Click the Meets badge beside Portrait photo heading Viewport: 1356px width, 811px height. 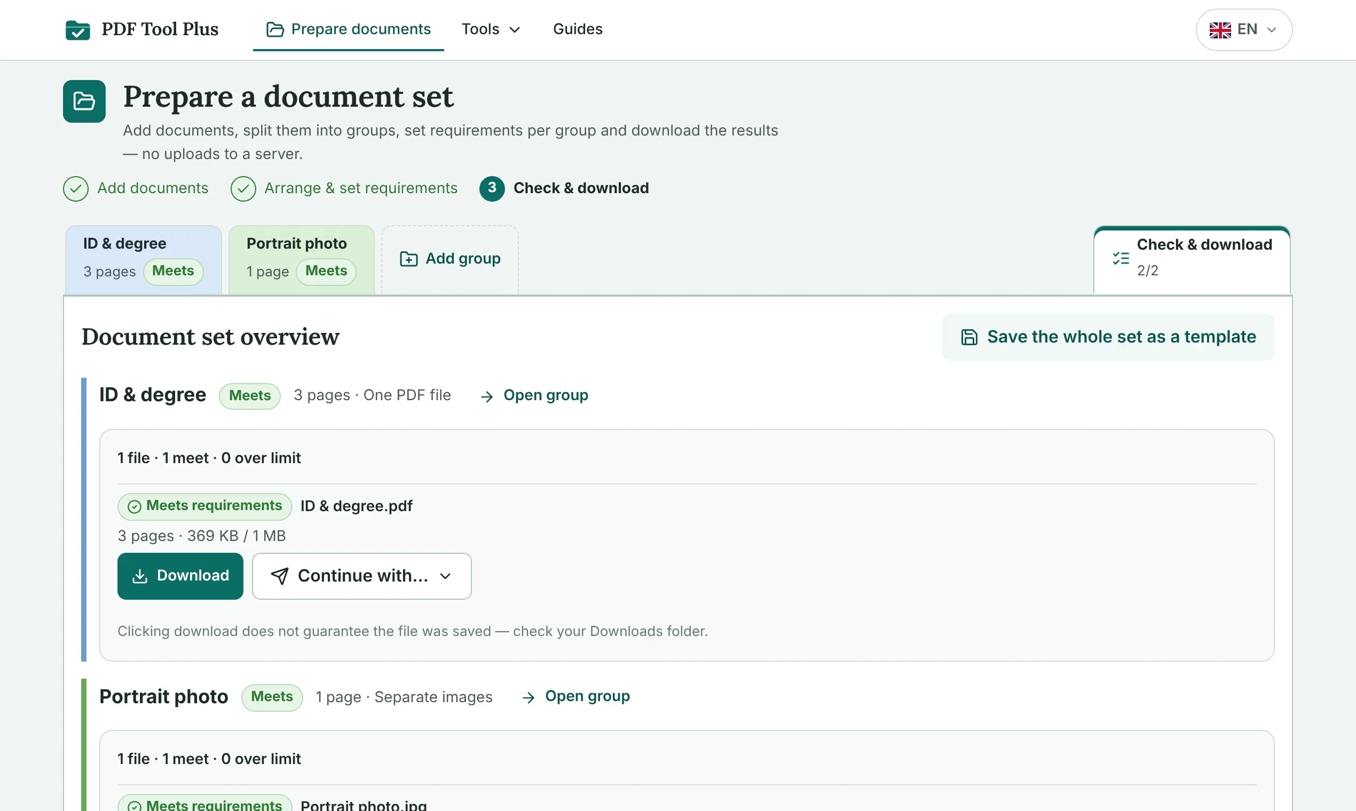(x=272, y=697)
